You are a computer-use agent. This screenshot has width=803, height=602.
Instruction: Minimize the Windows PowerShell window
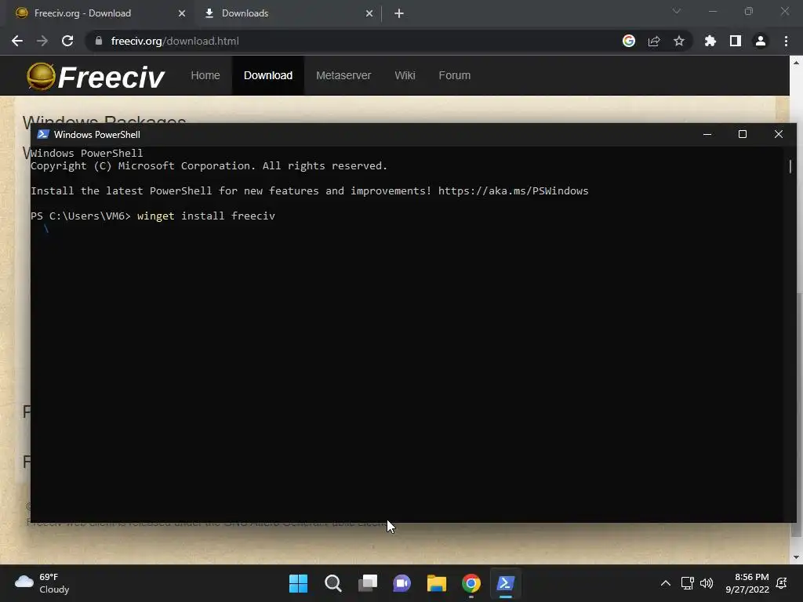tap(707, 134)
